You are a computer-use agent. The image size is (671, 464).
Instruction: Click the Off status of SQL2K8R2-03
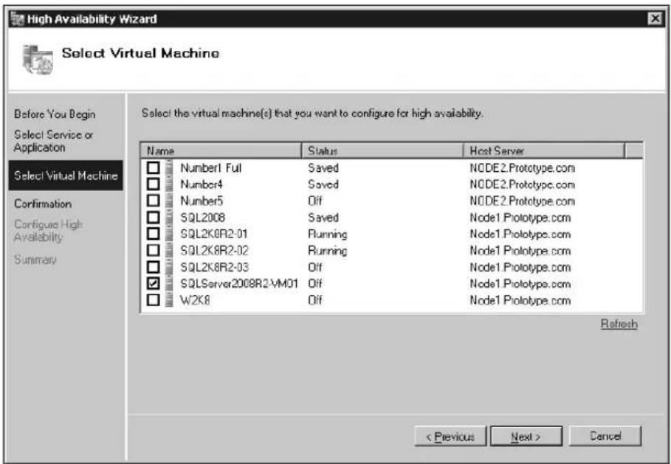tap(315, 267)
